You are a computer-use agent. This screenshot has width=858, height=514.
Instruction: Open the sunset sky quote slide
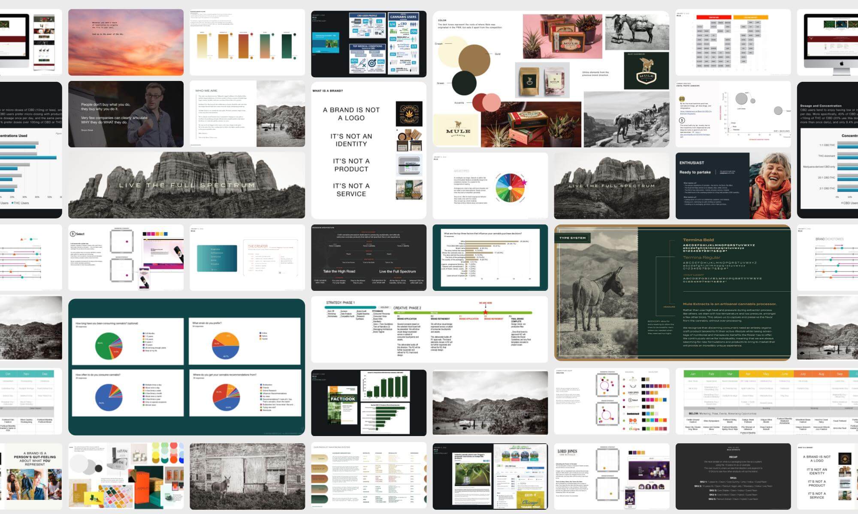click(126, 42)
